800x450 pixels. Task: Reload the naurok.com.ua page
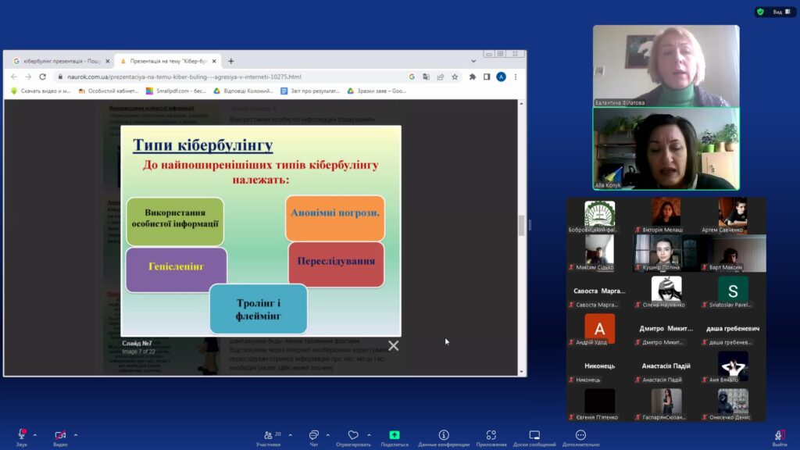pyautogui.click(x=43, y=77)
